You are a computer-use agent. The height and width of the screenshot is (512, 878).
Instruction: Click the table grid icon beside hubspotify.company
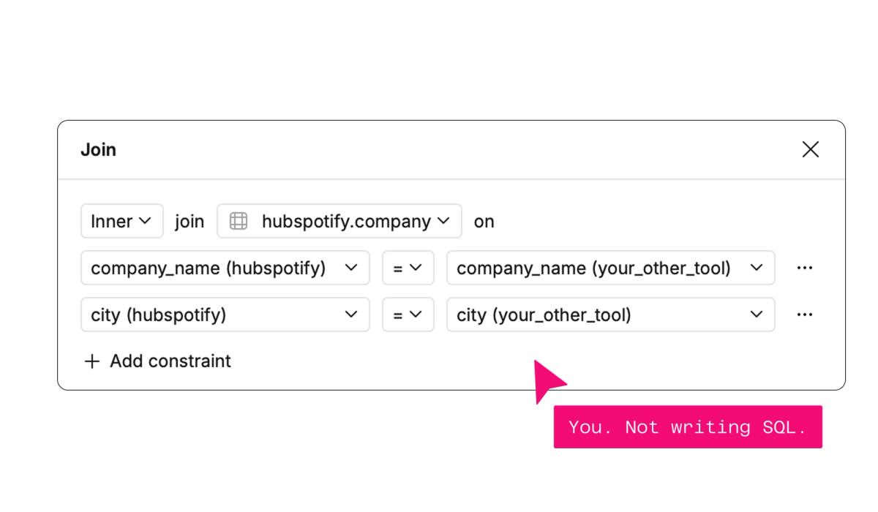pos(238,221)
